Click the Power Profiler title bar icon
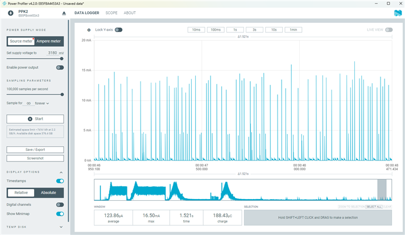This screenshot has height=235, width=405. (3, 2)
